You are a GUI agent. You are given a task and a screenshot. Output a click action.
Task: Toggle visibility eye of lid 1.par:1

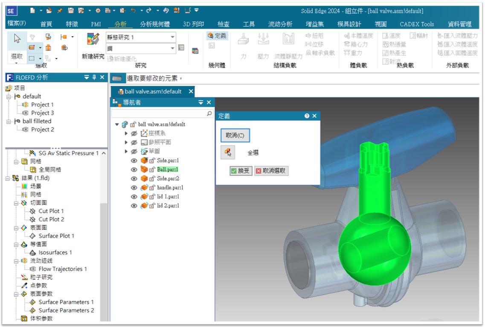134,196
